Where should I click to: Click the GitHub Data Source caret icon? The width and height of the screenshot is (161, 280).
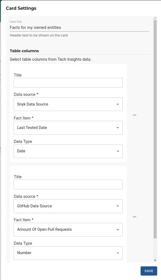[x=117, y=206]
